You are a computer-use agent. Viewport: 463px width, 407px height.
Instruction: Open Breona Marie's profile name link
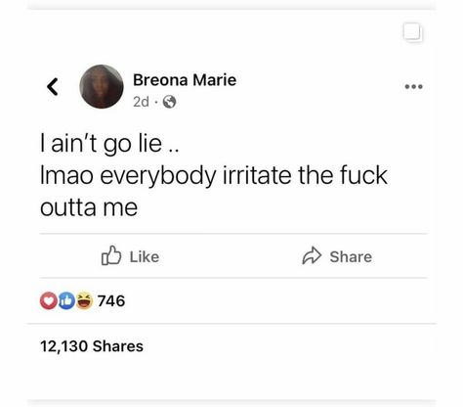pyautogui.click(x=185, y=80)
